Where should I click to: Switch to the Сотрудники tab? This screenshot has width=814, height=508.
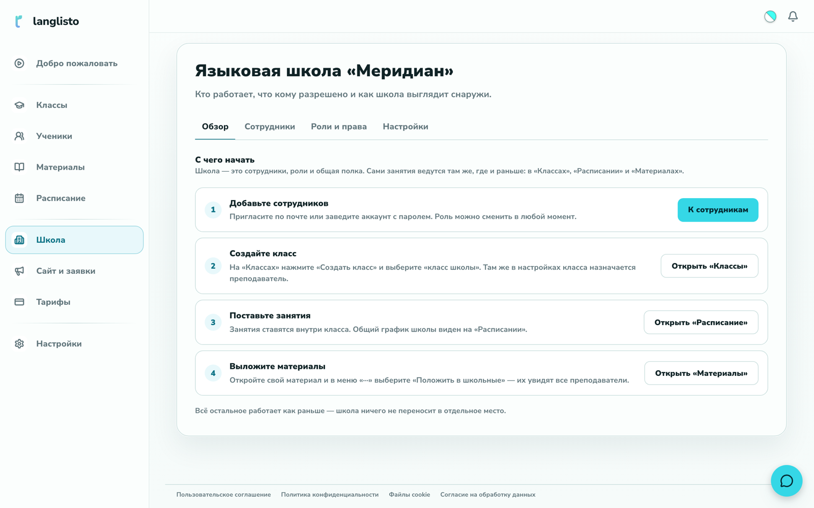[270, 126]
